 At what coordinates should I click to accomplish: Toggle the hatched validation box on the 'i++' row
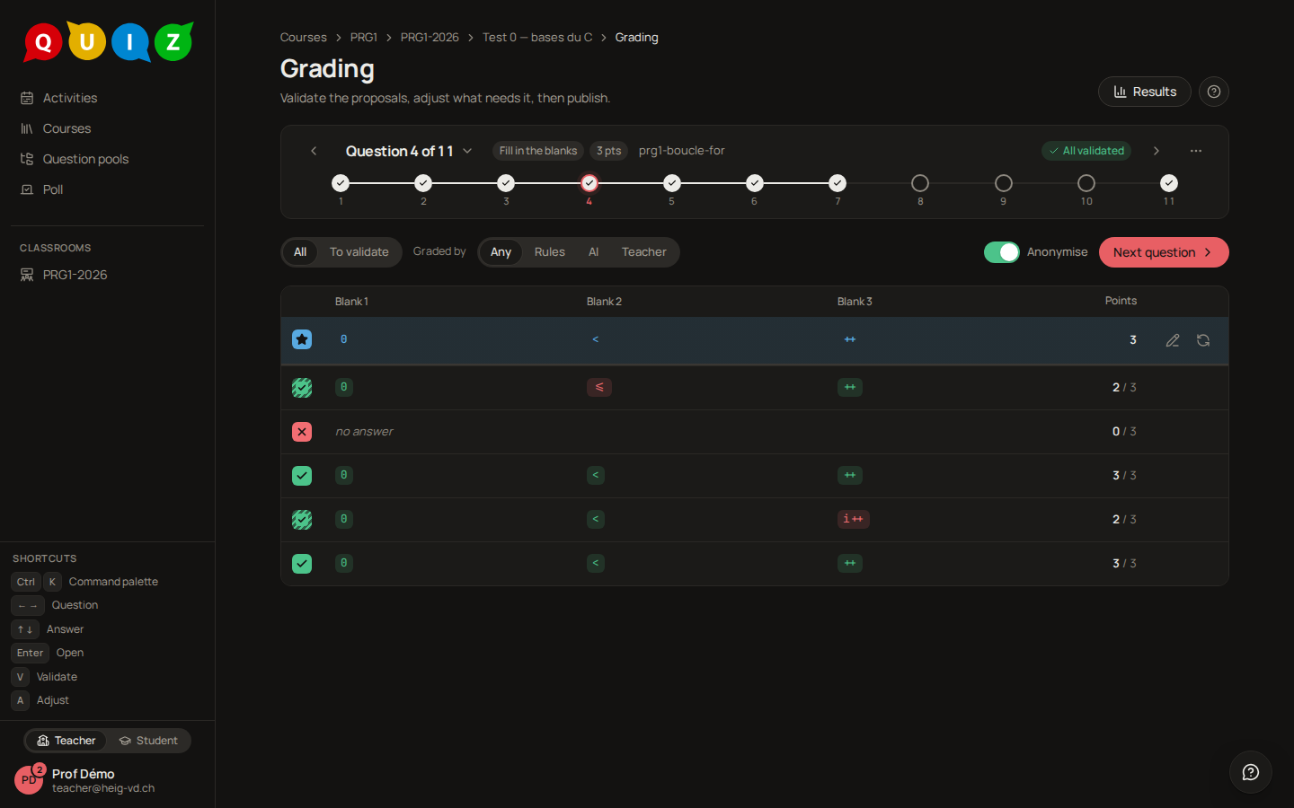302,519
